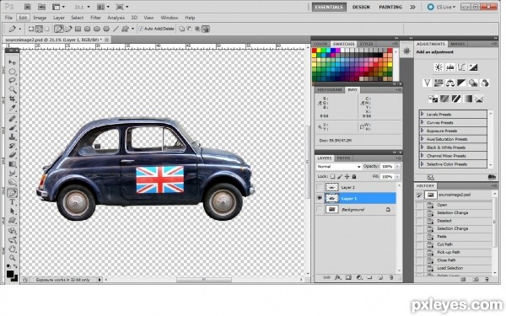Click the Color Balance adjustment icon

[x=449, y=83]
